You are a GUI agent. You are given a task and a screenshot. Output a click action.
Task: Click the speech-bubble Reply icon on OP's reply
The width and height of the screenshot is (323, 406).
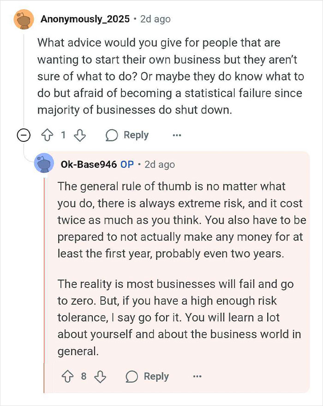131,377
